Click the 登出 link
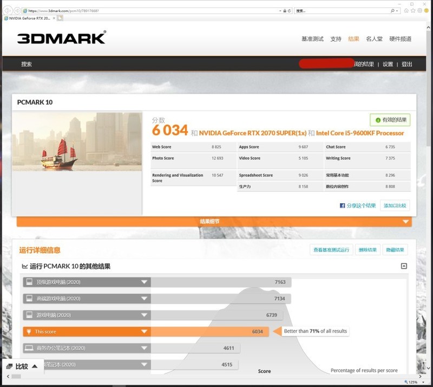The width and height of the screenshot is (433, 387). point(407,64)
